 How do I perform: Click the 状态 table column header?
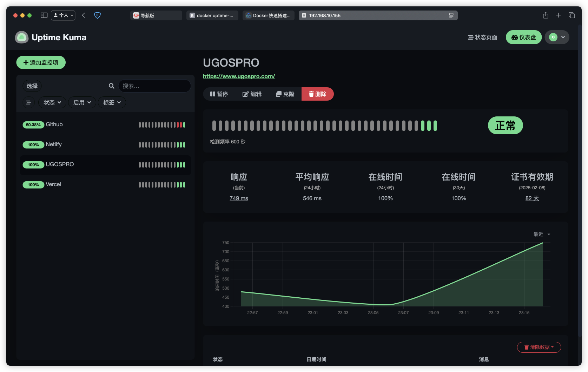click(x=218, y=359)
